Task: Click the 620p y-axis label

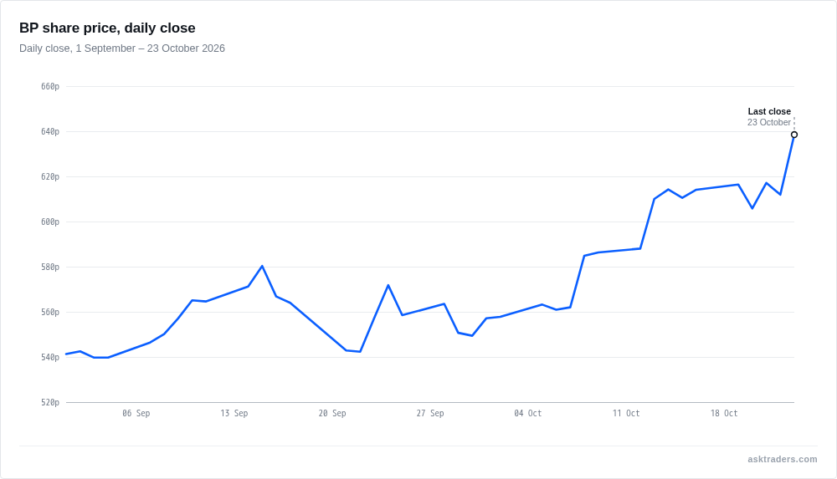Action: (50, 177)
